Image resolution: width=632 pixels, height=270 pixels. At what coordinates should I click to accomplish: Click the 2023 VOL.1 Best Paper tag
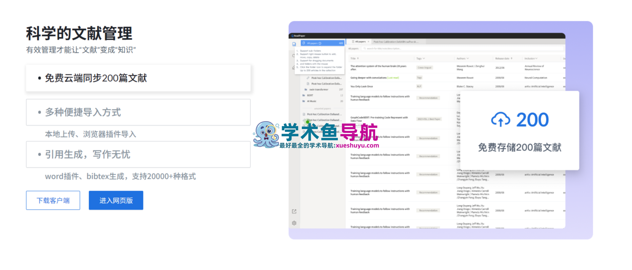tap(429, 119)
